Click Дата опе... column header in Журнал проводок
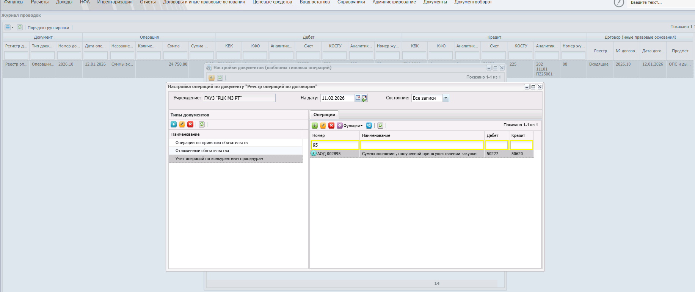 coord(96,46)
